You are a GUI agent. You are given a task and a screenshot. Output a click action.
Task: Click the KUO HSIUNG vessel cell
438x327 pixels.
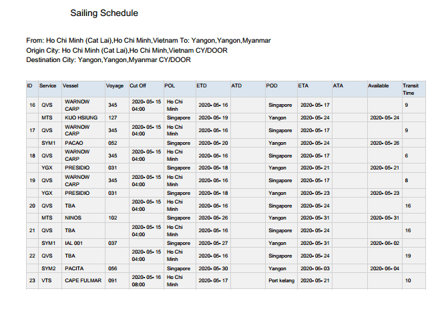[x=81, y=117]
